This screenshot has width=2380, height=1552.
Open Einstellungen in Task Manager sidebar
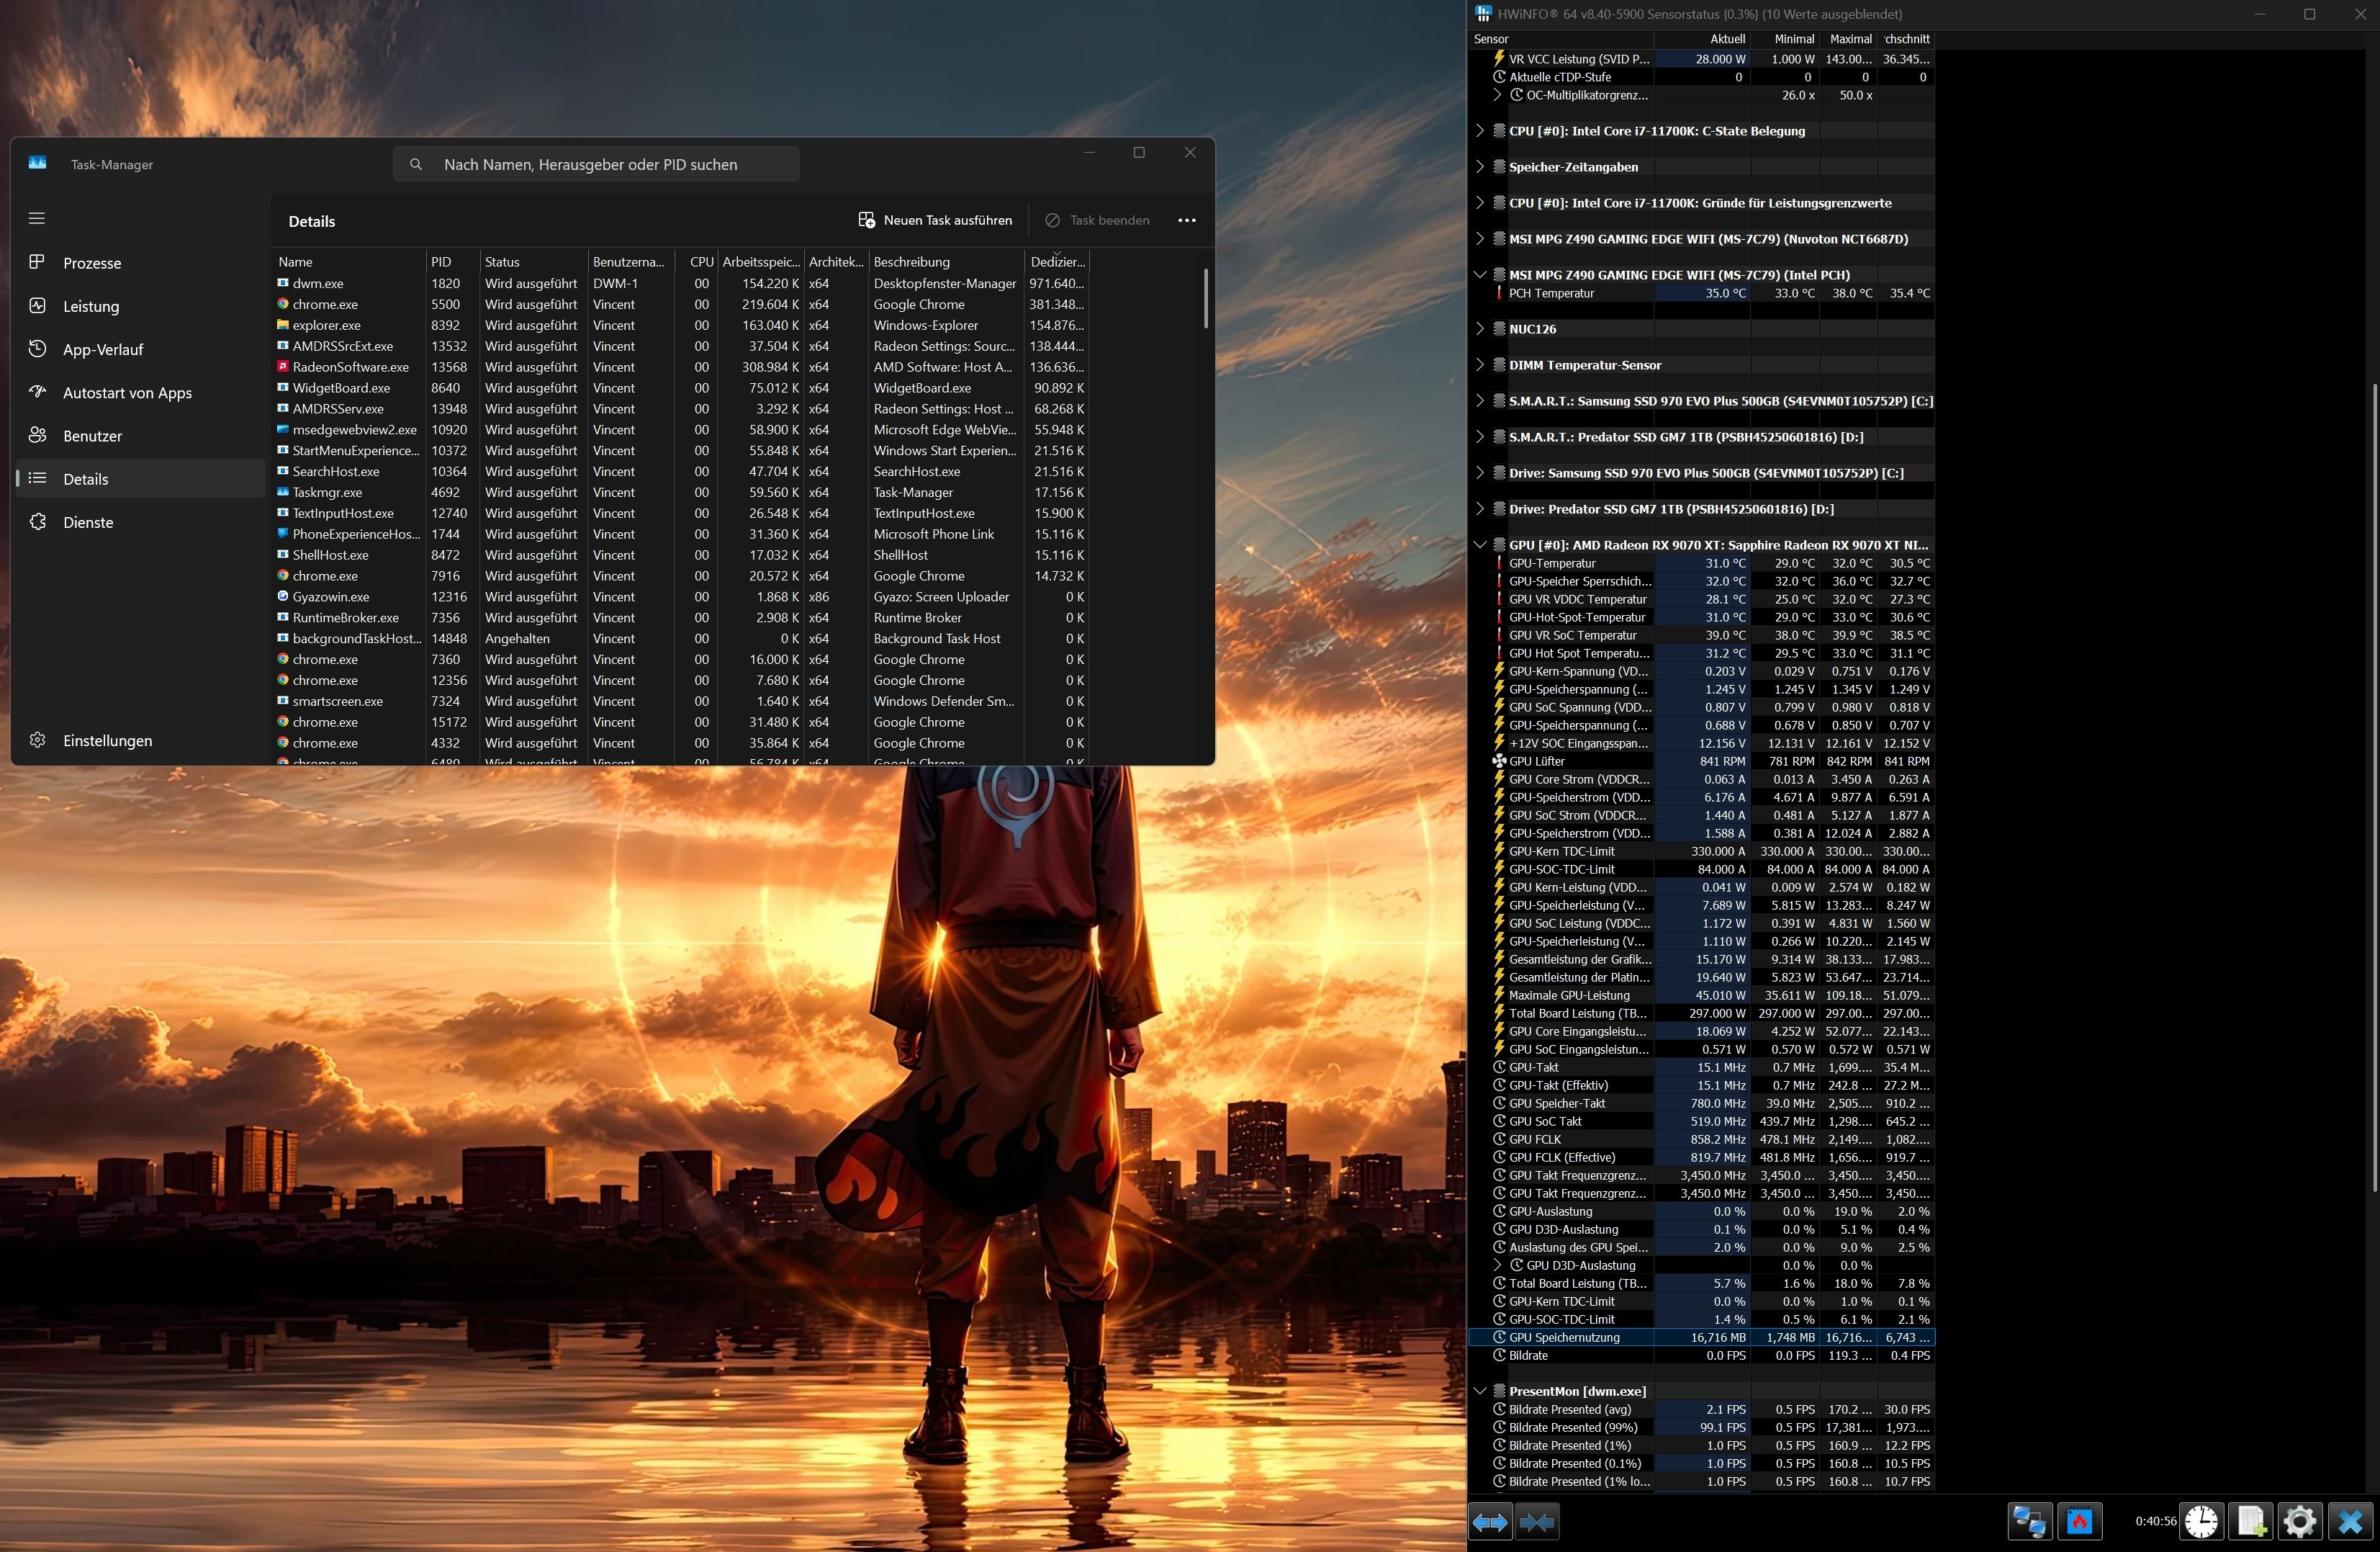pyautogui.click(x=107, y=740)
